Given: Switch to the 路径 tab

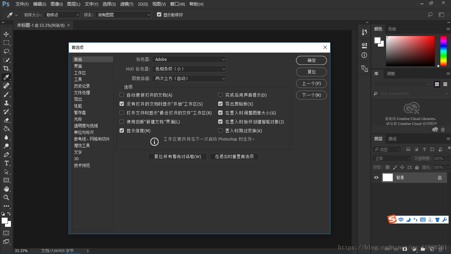Looking at the screenshot, I should tap(393, 139).
